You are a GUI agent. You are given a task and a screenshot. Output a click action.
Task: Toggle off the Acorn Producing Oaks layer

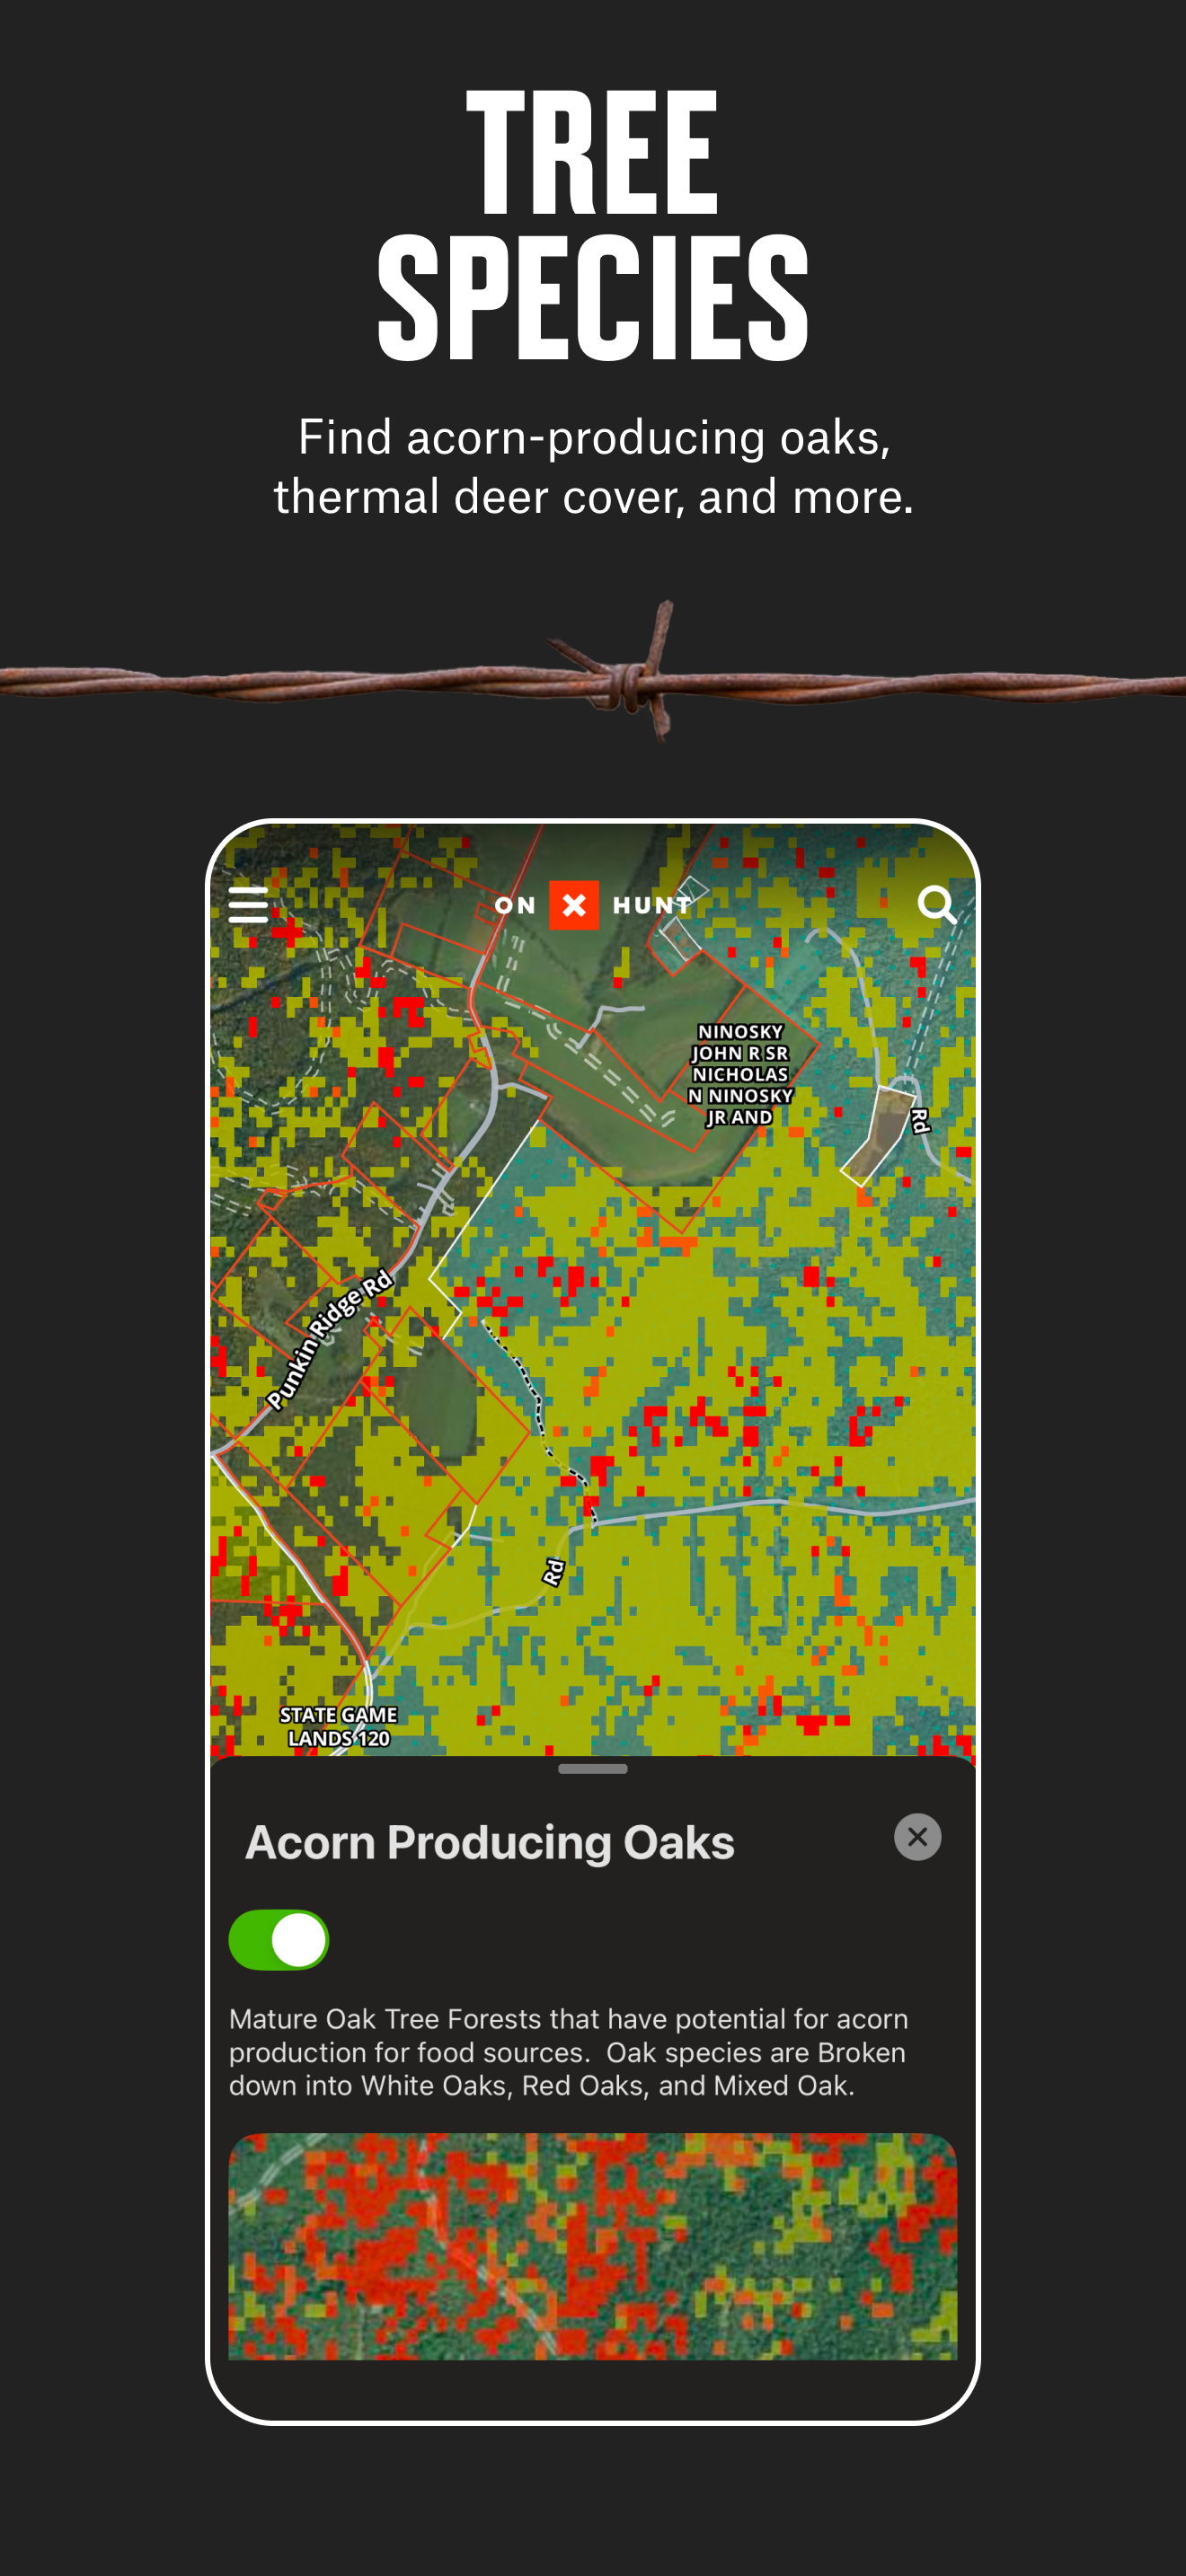pyautogui.click(x=279, y=1940)
